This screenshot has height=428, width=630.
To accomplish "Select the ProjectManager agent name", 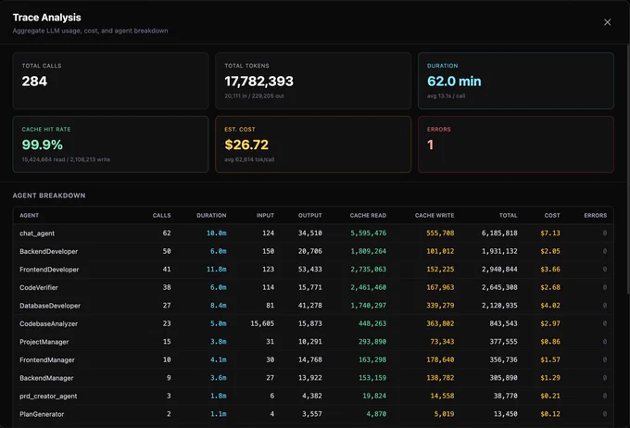I will pyautogui.click(x=44, y=342).
